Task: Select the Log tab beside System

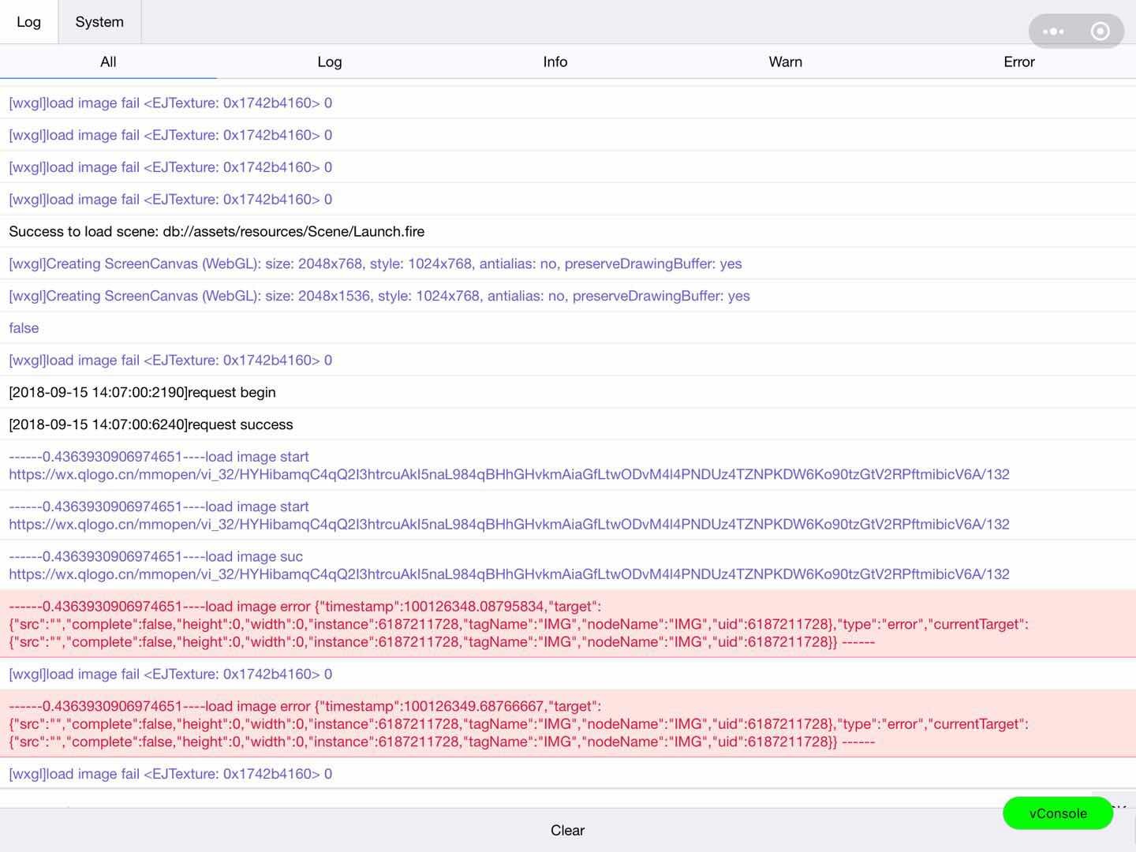Action: (x=28, y=22)
